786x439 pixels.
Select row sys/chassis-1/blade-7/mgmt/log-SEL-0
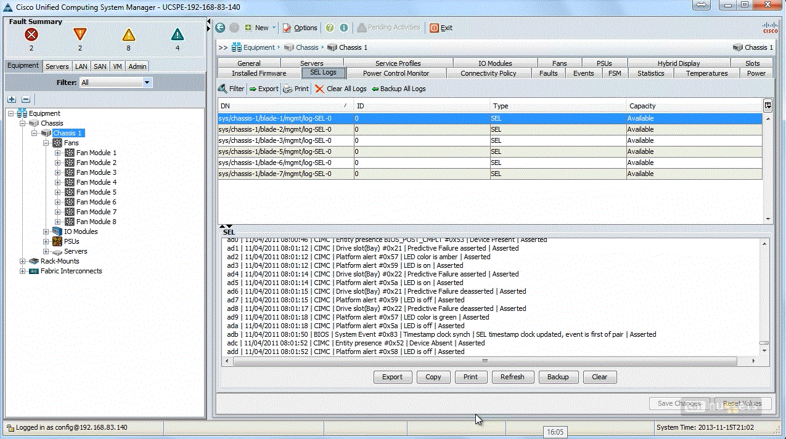pyautogui.click(x=490, y=174)
